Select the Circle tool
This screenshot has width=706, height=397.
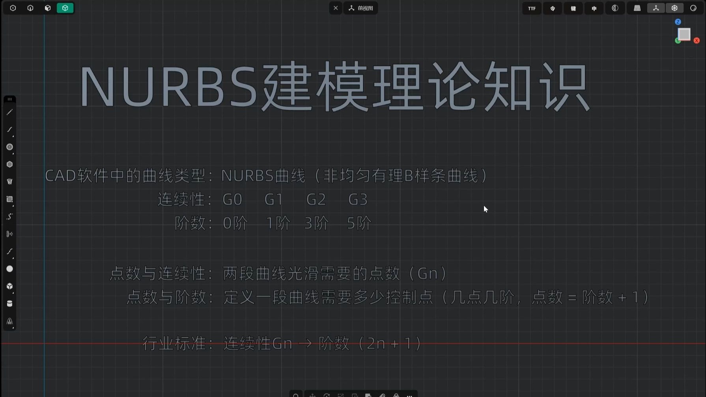(9, 147)
